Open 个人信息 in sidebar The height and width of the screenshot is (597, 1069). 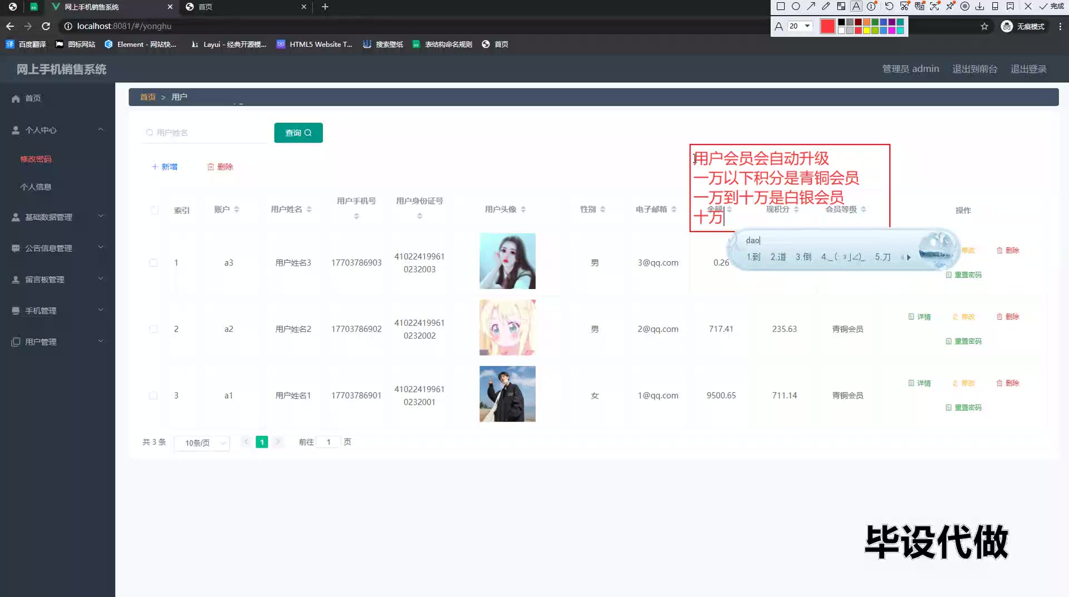(x=36, y=187)
